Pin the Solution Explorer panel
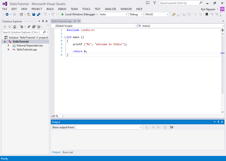The image size is (226, 161). [x=43, y=21]
